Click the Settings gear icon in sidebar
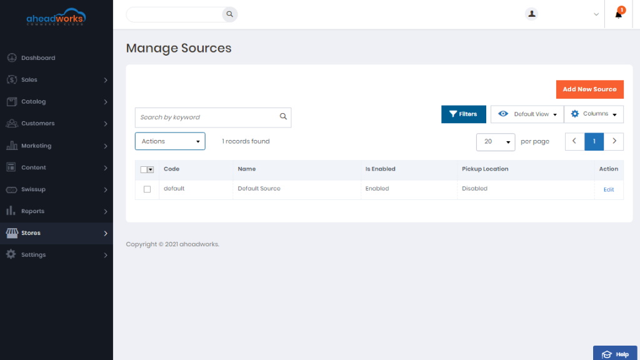The width and height of the screenshot is (640, 360). pos(11,254)
